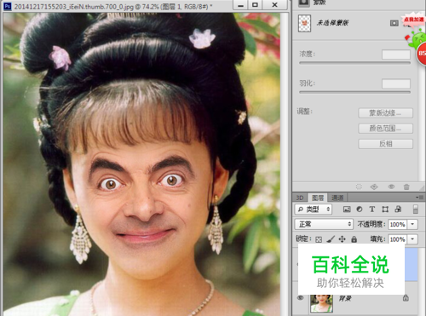
Task: Open the Fill slider dropdown arrow
Action: point(412,239)
